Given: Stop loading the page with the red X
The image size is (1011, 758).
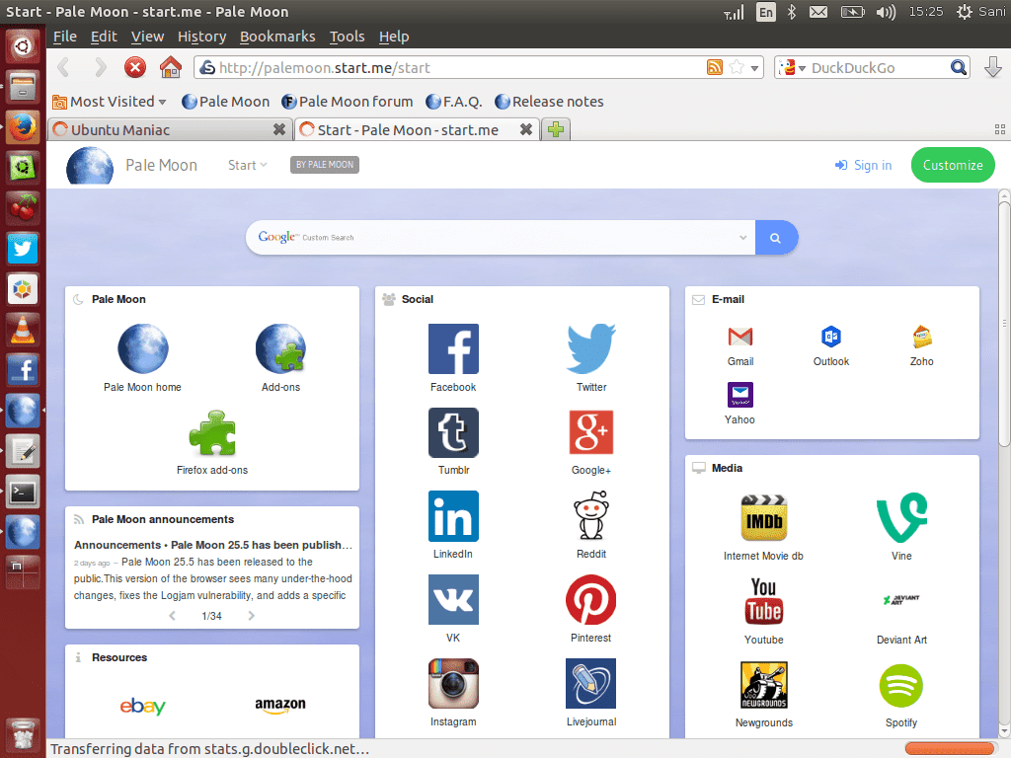Looking at the screenshot, I should [134, 68].
